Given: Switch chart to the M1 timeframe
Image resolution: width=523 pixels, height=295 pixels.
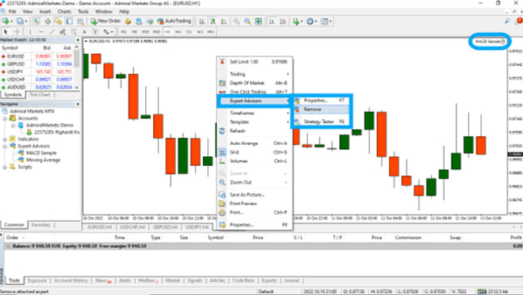Looking at the screenshot, I should click(123, 31).
